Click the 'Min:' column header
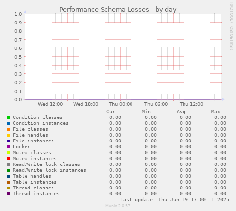Image resolution: width=236 pixels, height=211 pixels. (147, 112)
